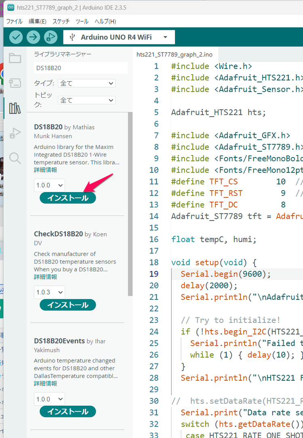The width and height of the screenshot is (303, 438).
Task: Open the トピック filter dropdown
Action: point(86,100)
